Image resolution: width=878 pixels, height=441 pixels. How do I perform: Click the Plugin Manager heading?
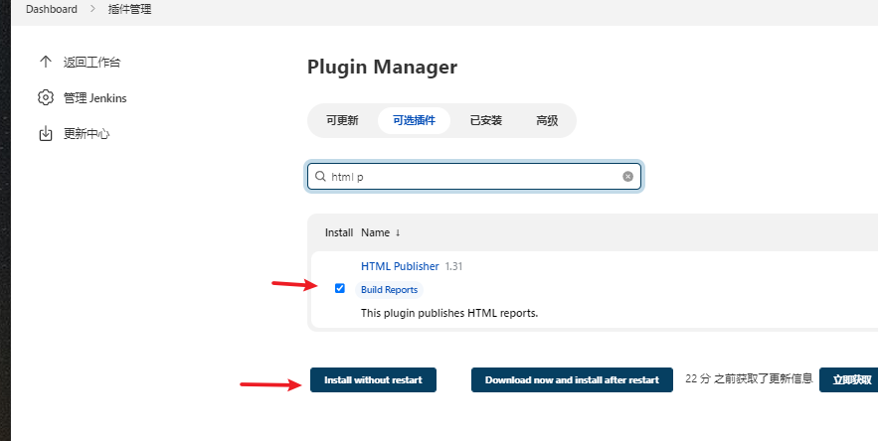tap(383, 67)
